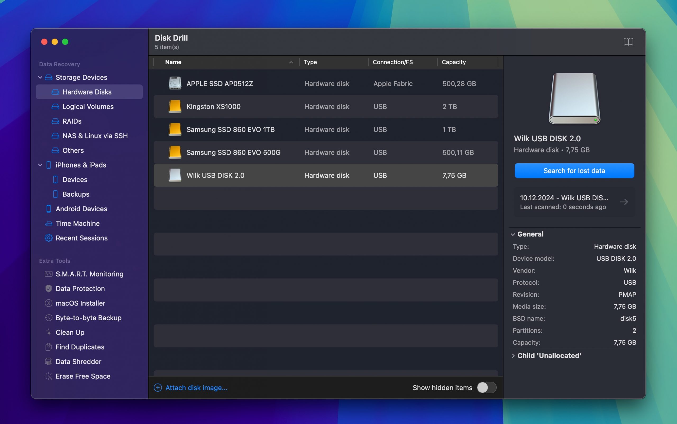Screen dimensions: 677x424
Task: Click the Time Machine drive icon
Action: point(48,223)
